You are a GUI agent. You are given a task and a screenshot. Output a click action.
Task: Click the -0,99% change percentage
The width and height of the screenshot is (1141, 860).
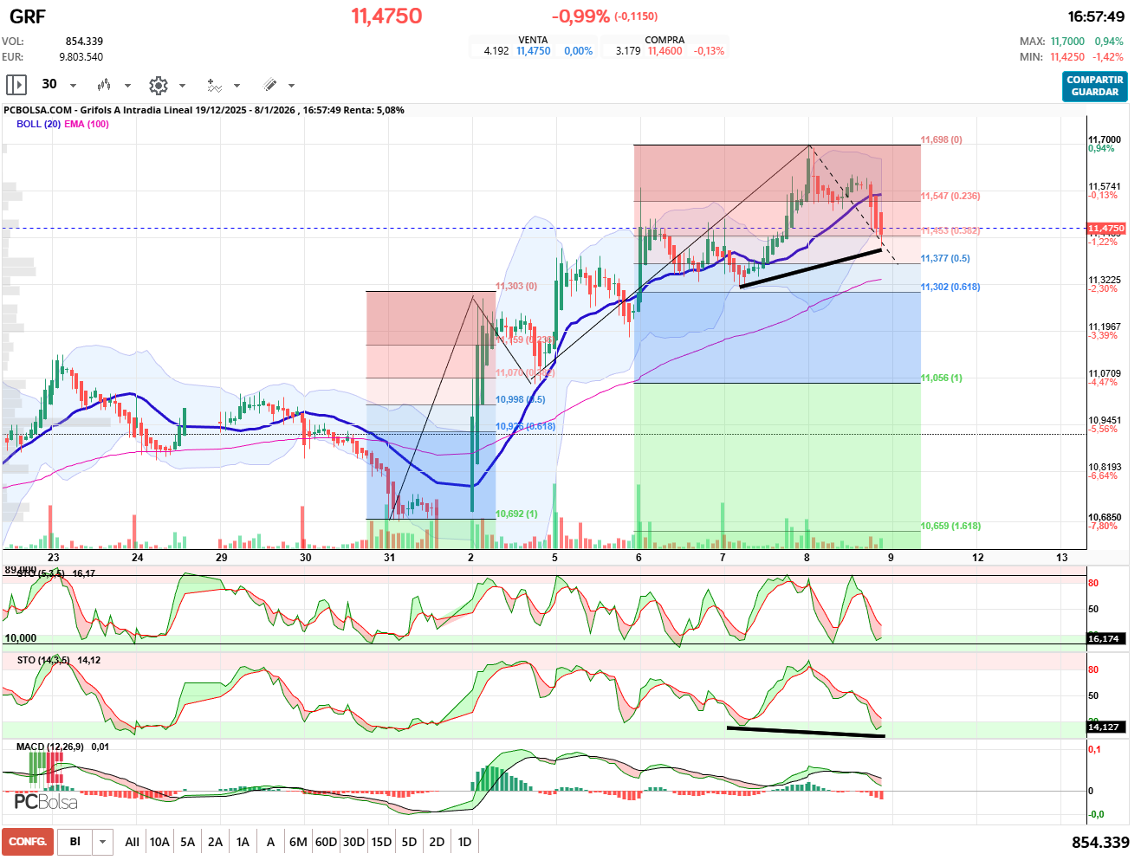[x=580, y=16]
